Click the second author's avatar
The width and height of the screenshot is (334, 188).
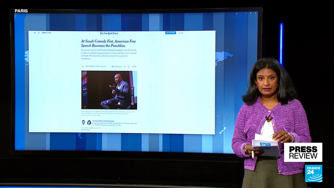coord(89,122)
